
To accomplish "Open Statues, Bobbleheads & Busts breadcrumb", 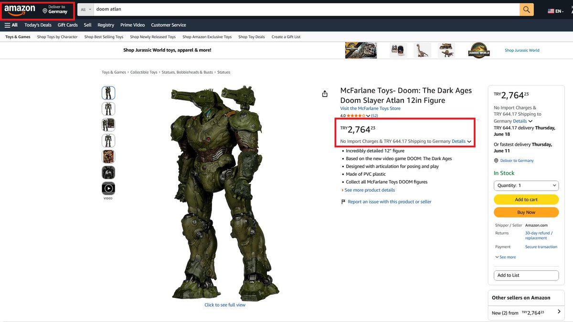I will 187,72.
